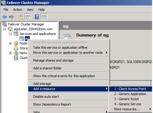Open the Help menu
The width and height of the screenshot is (153, 113).
[x=41, y=10]
